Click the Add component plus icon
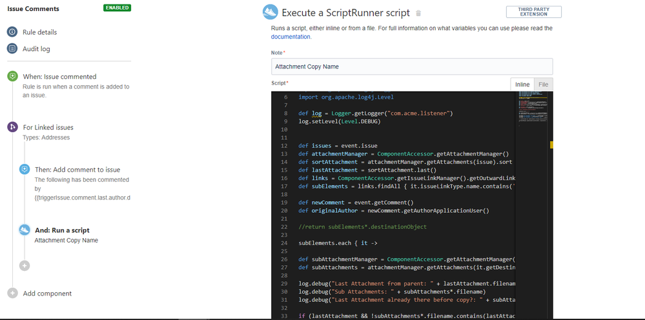This screenshot has width=645, height=320. tap(12, 294)
